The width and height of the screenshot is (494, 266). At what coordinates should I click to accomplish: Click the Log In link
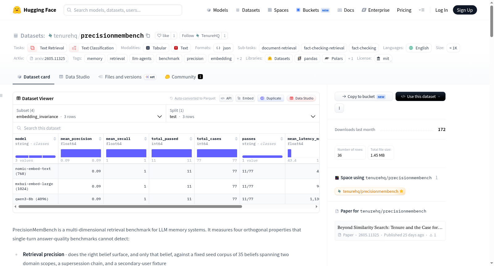click(441, 10)
